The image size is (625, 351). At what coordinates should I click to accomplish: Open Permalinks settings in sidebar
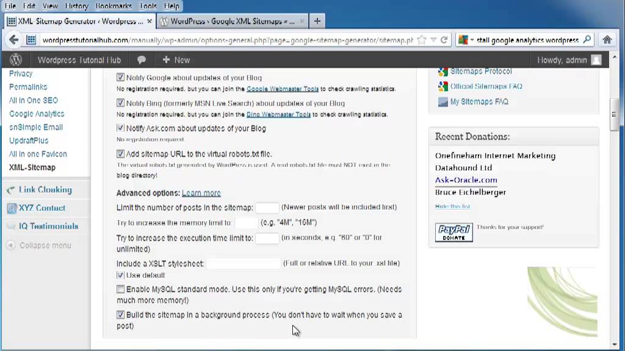pos(28,87)
